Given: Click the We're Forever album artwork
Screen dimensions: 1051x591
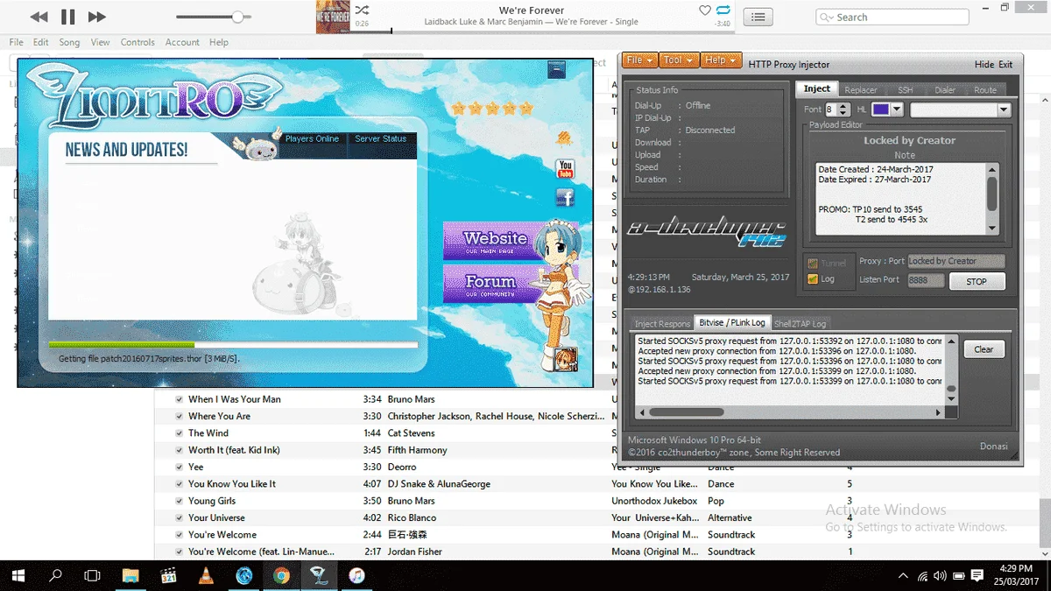Looking at the screenshot, I should [333, 17].
